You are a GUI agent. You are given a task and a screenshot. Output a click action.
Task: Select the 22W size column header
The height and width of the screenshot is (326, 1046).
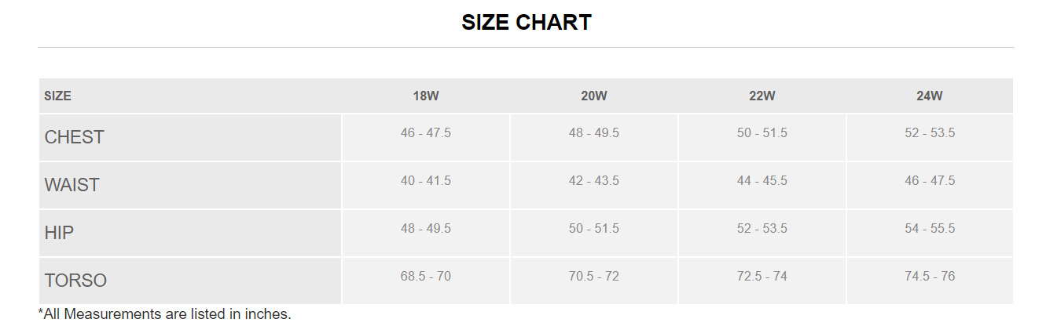762,96
